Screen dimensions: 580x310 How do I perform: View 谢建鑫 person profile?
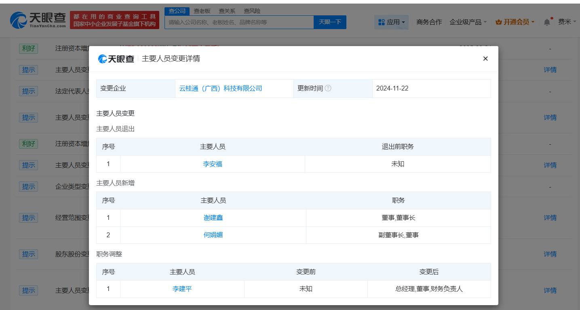pyautogui.click(x=213, y=218)
